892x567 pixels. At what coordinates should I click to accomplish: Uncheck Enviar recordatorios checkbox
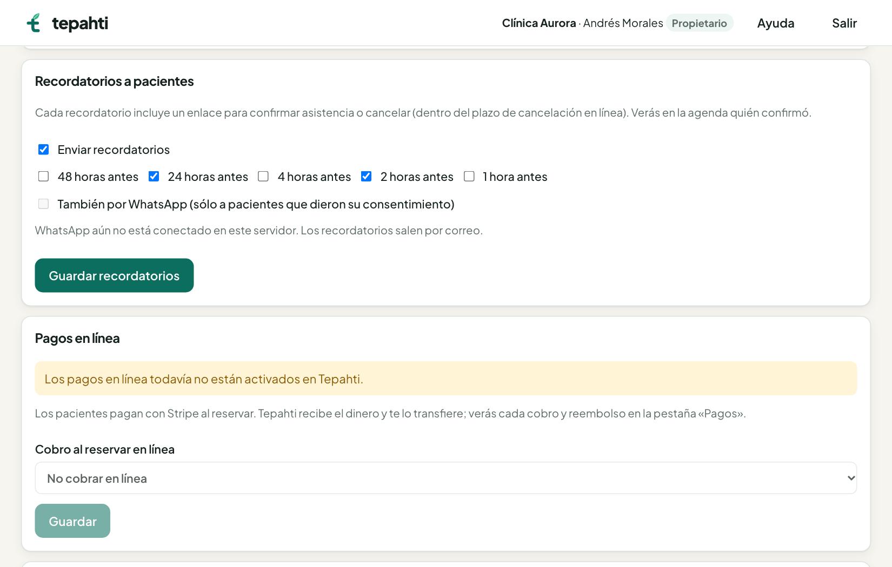click(44, 150)
